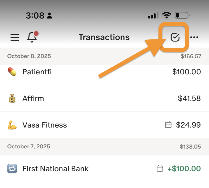Open the Vasa Fitness transaction
Viewport: 209px width, 188px height.
coord(45,125)
